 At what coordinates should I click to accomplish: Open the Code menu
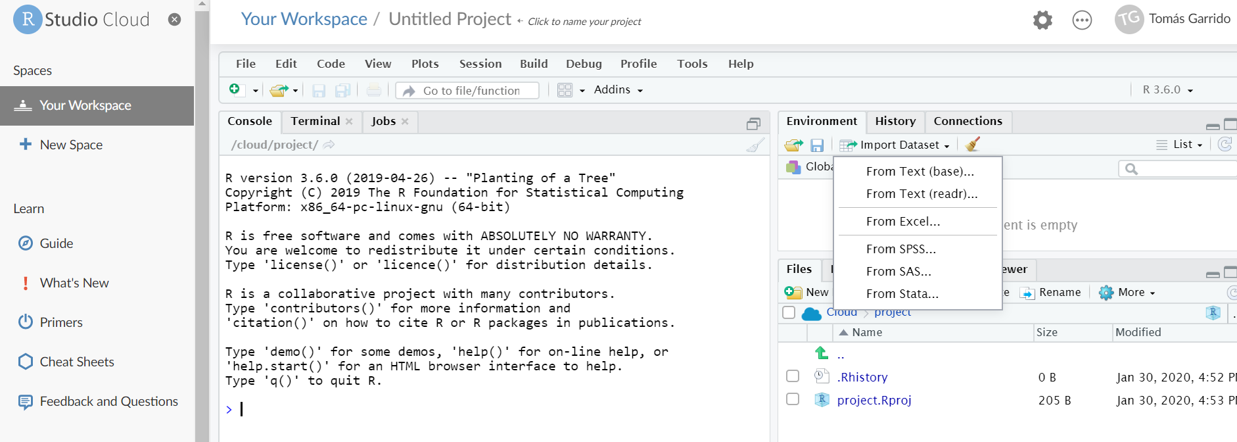[x=331, y=64]
